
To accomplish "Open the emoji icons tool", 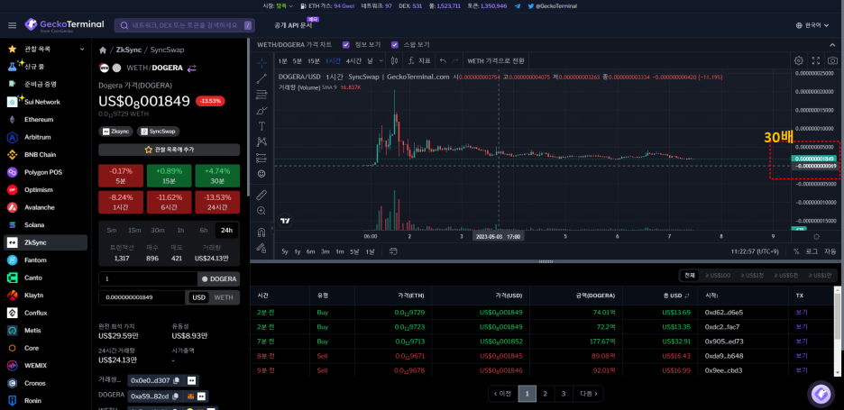I will [x=262, y=174].
